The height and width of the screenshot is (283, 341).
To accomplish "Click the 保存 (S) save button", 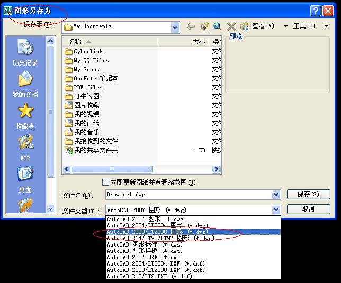I will point(308,194).
